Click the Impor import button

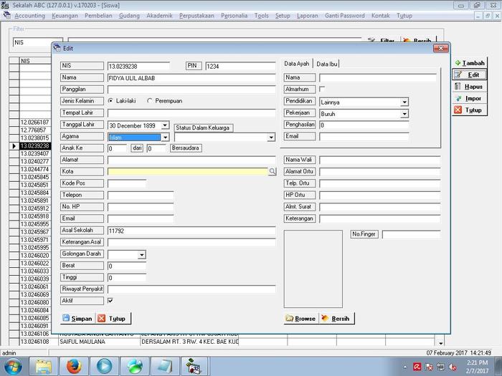[x=468, y=98]
